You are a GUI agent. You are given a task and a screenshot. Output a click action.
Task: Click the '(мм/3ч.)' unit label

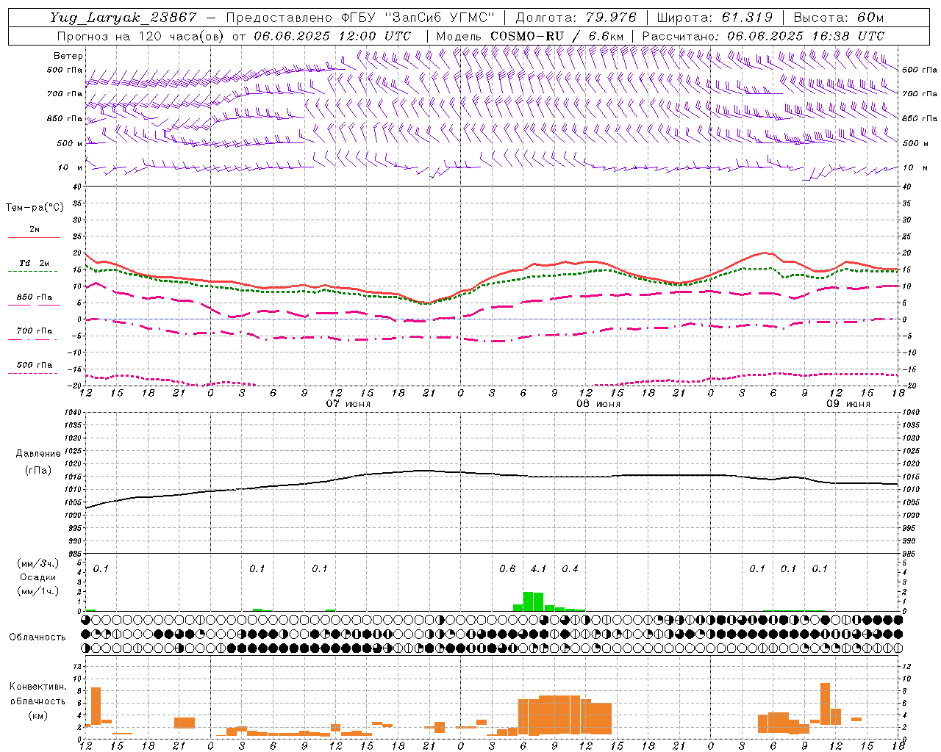(37, 563)
